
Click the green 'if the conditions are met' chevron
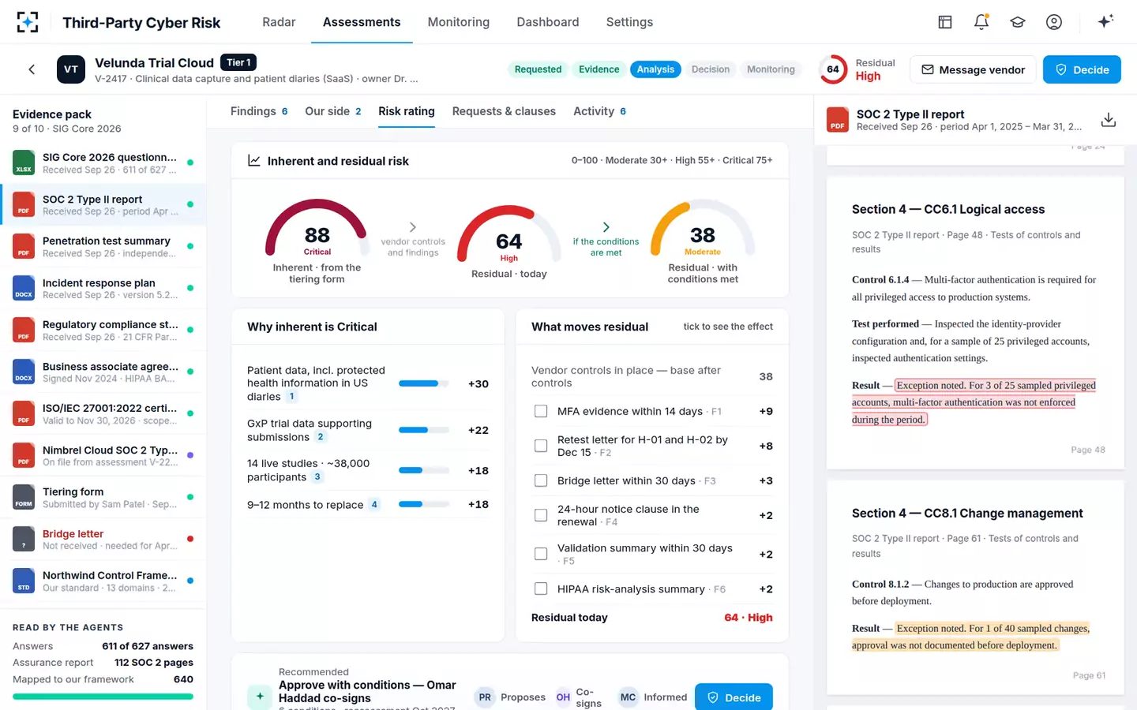606,227
